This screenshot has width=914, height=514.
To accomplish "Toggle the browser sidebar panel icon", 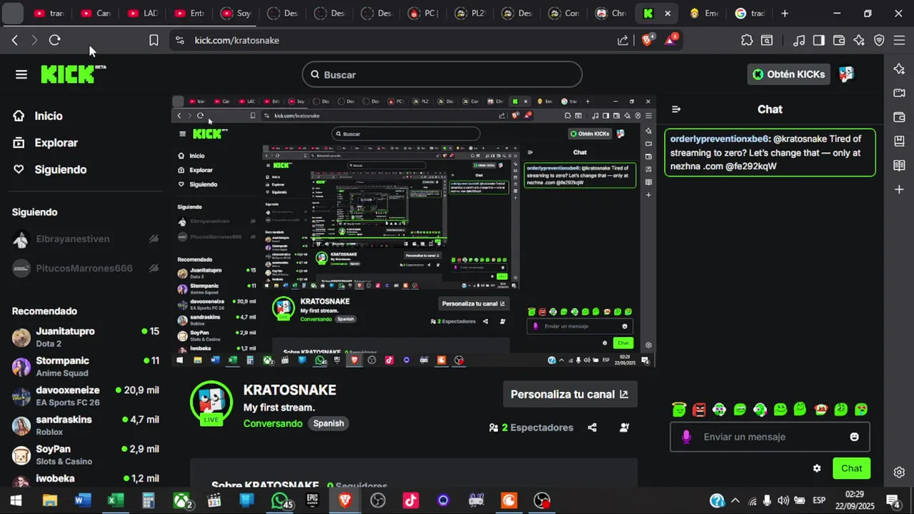I will coord(819,41).
